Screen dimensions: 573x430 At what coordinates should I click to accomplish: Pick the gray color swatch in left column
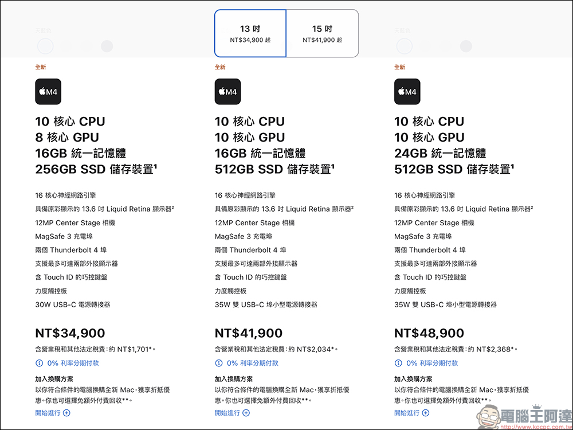[107, 46]
